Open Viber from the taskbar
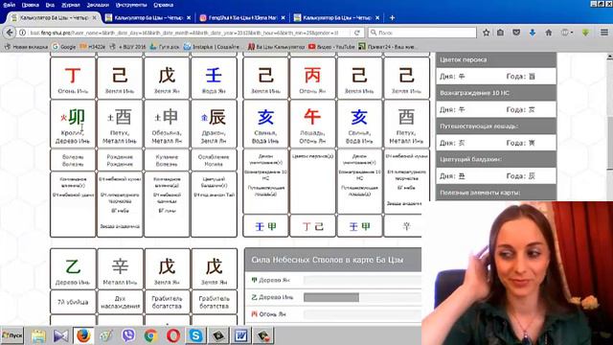 coord(127,335)
